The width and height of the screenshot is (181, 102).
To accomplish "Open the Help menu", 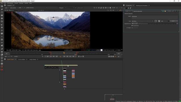I will [x=30, y=3].
